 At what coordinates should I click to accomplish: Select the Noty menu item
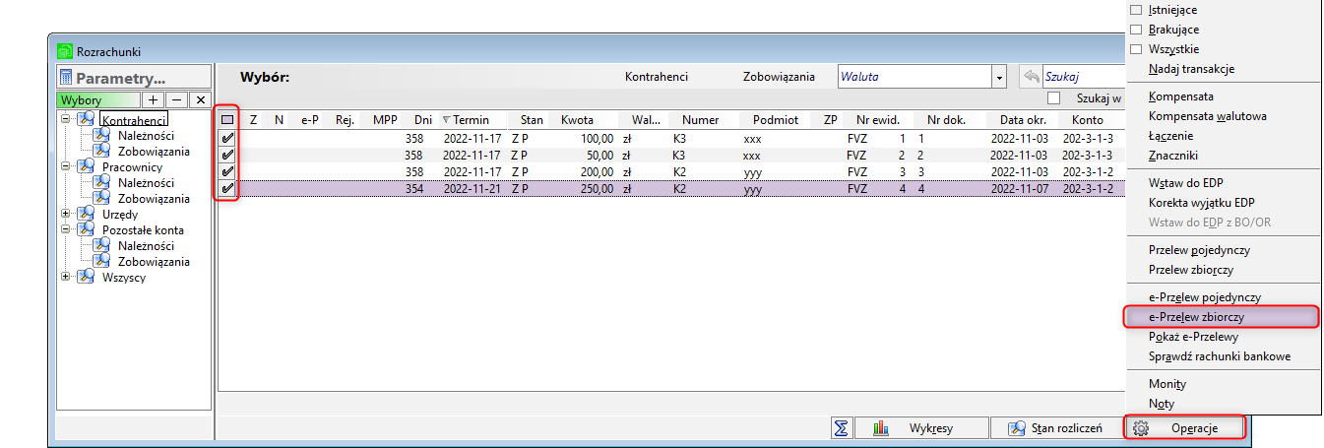1221,404
